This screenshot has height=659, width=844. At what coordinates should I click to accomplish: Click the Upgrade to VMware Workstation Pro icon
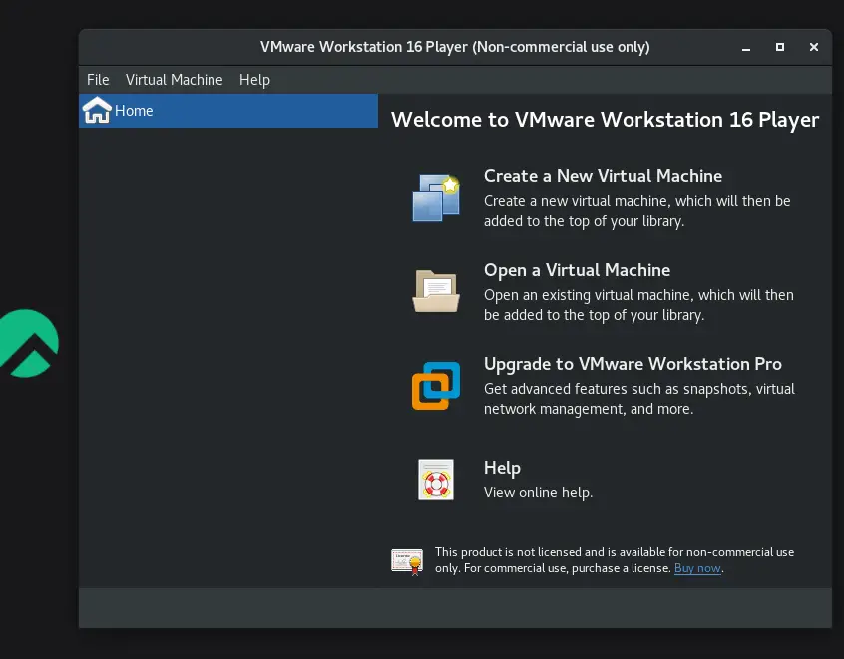435,385
